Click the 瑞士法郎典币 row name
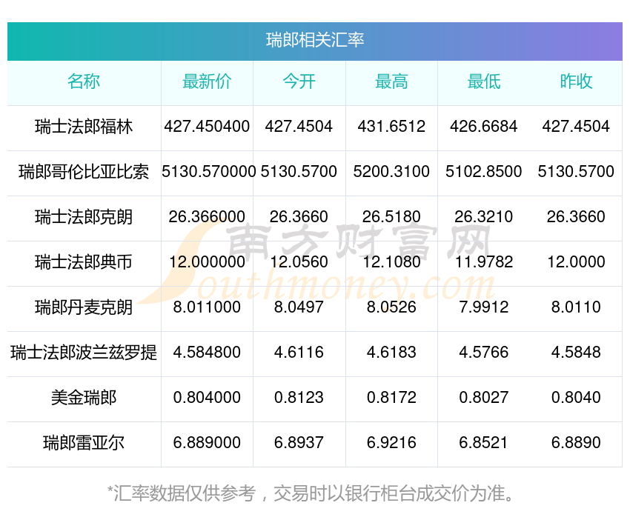The height and width of the screenshot is (517, 630). click(84, 262)
